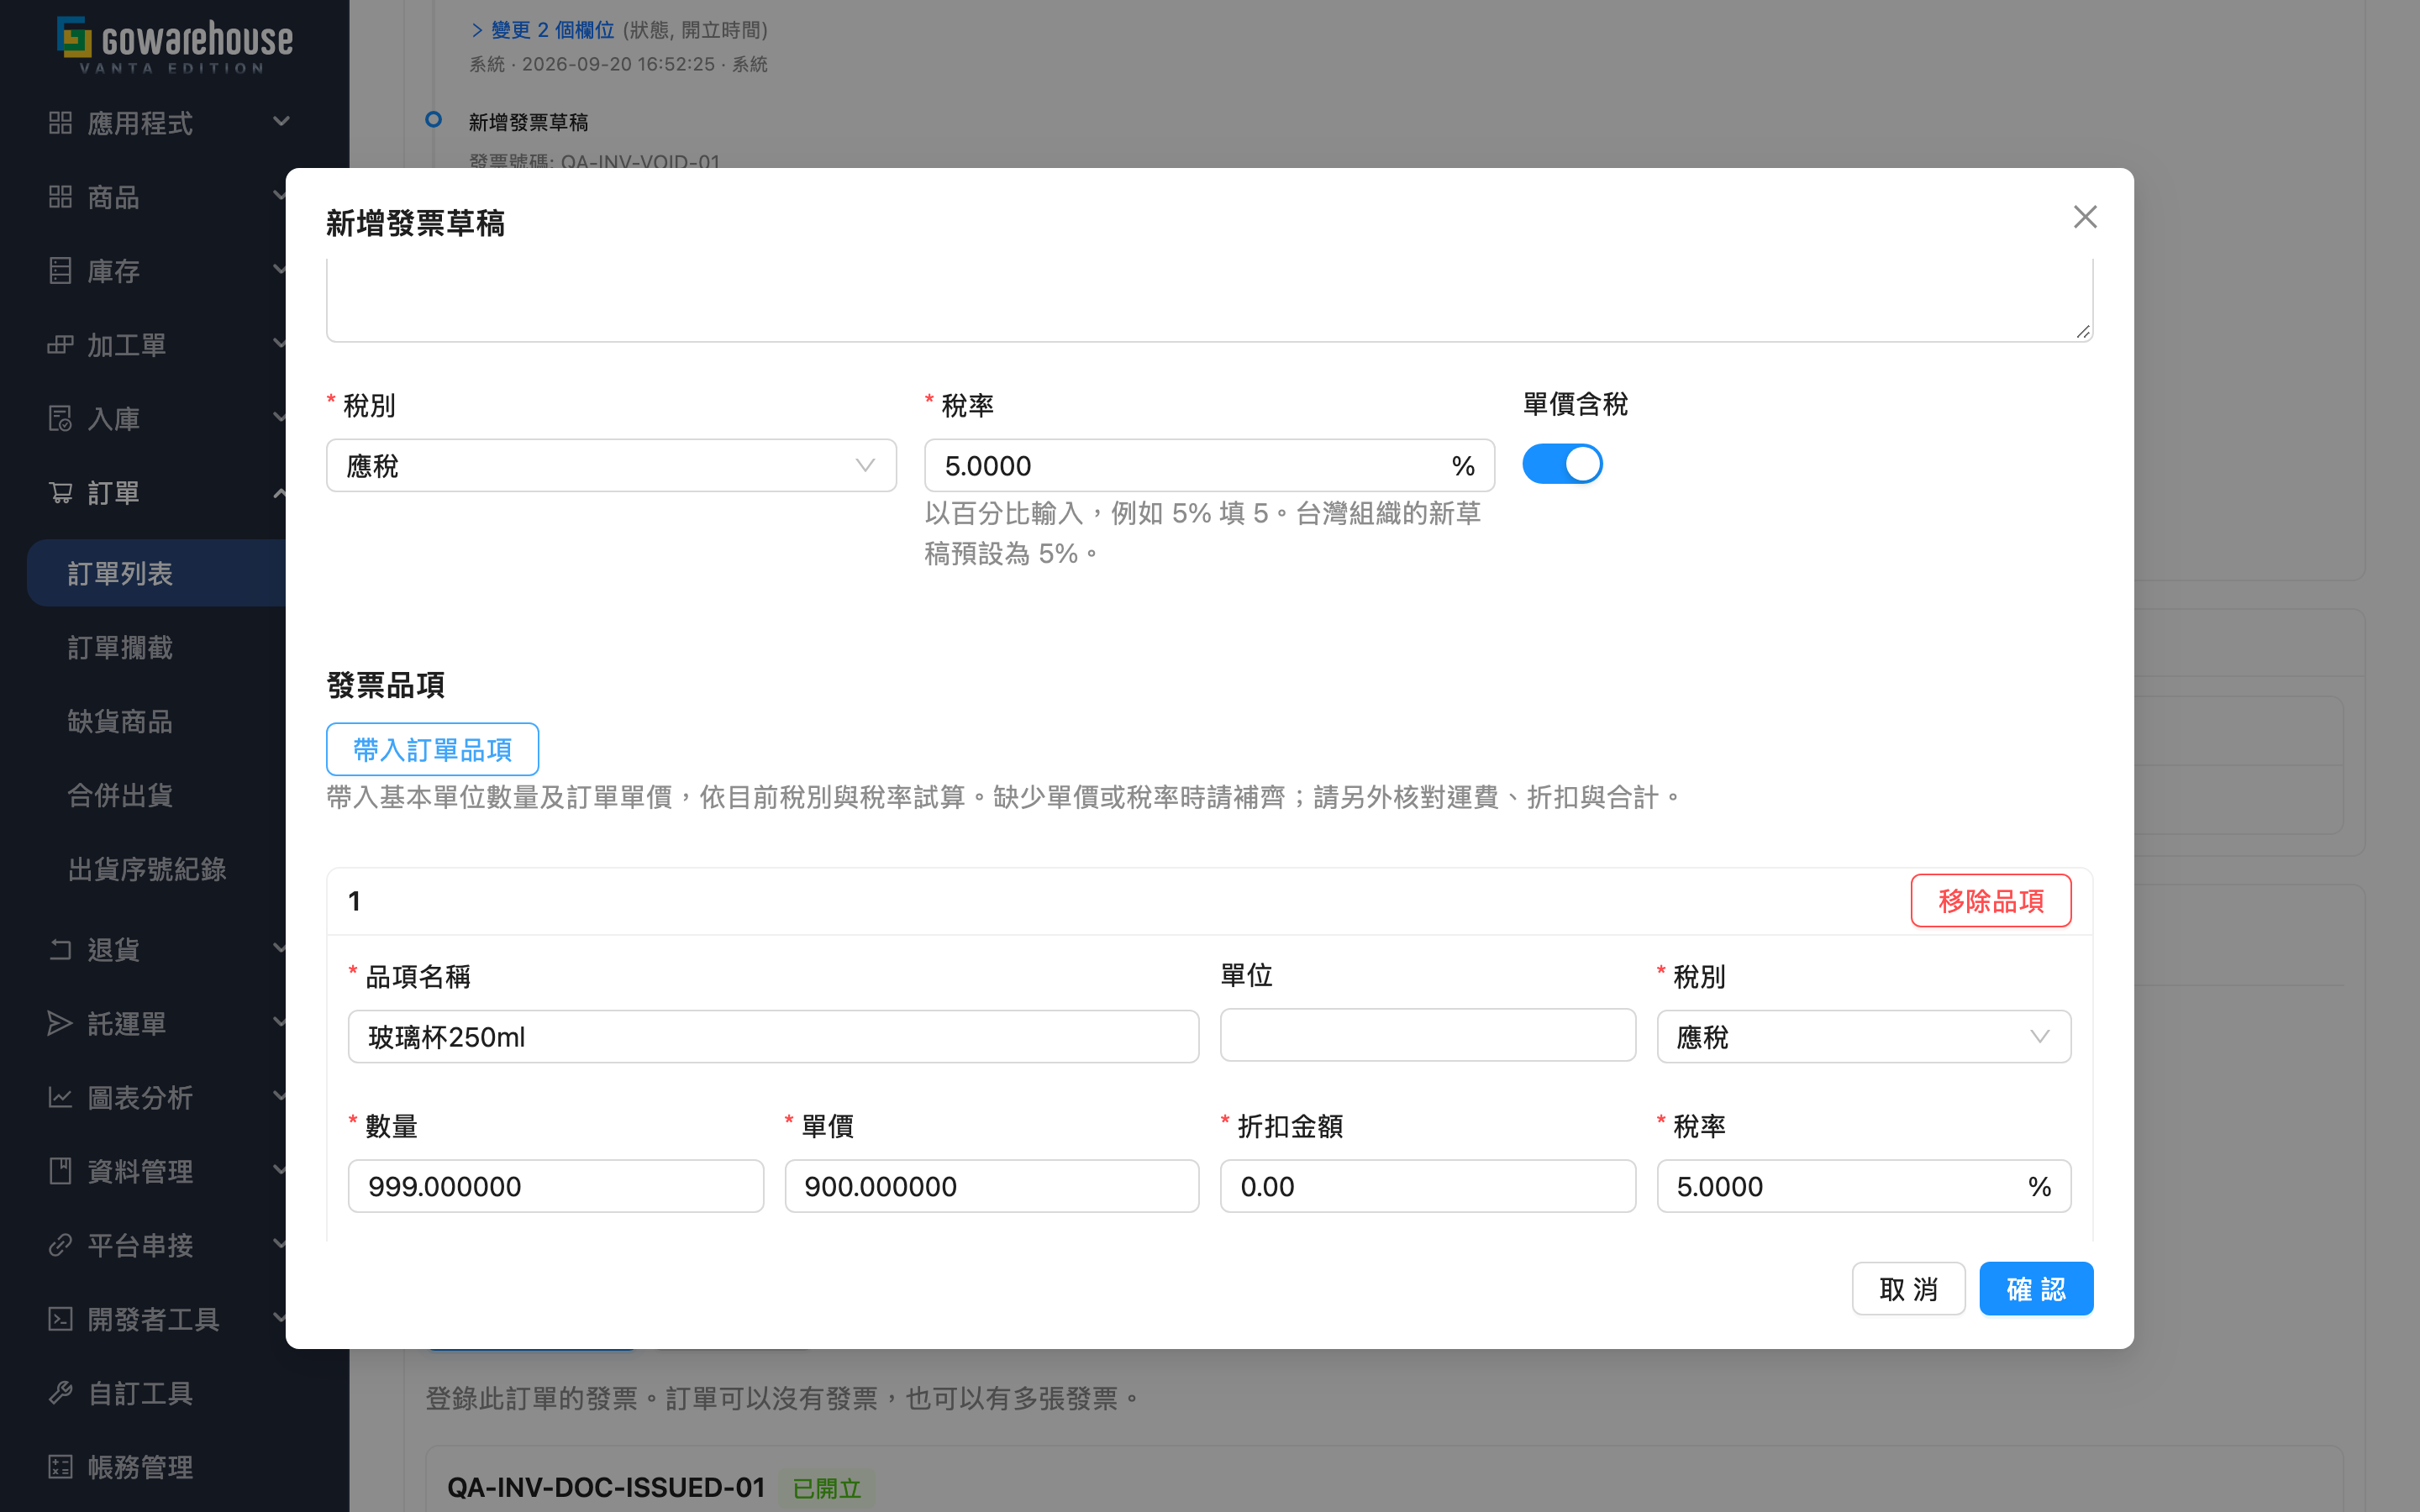Click the 自訂工具 wrench icon

(x=60, y=1393)
